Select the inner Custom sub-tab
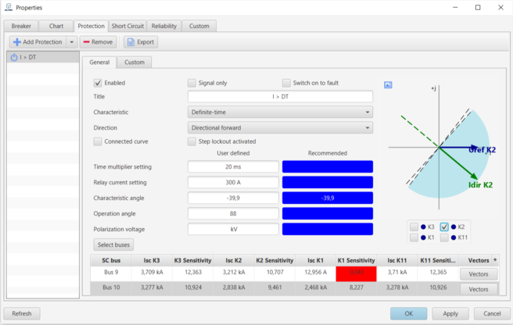This screenshot has height=325, width=513. 135,62
